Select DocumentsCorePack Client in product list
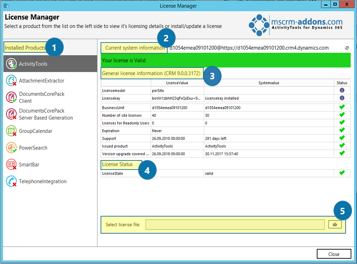The width and height of the screenshot is (357, 264). pos(50,97)
